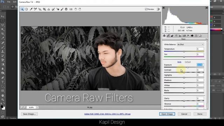Activate the Targeted Adjustment tool

click(x=40, y=9)
